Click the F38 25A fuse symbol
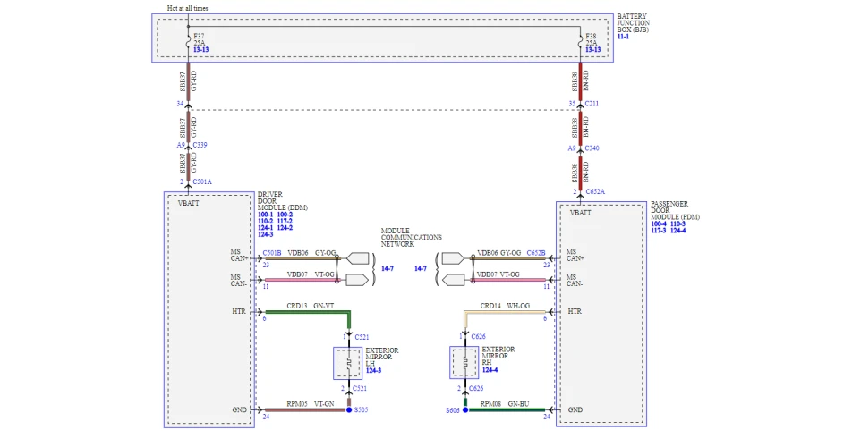Image resolution: width=852 pixels, height=447 pixels. coord(580,41)
